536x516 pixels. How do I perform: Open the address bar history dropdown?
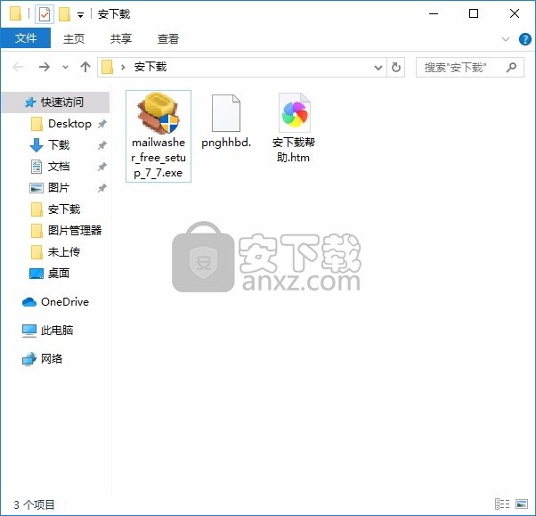coord(378,67)
